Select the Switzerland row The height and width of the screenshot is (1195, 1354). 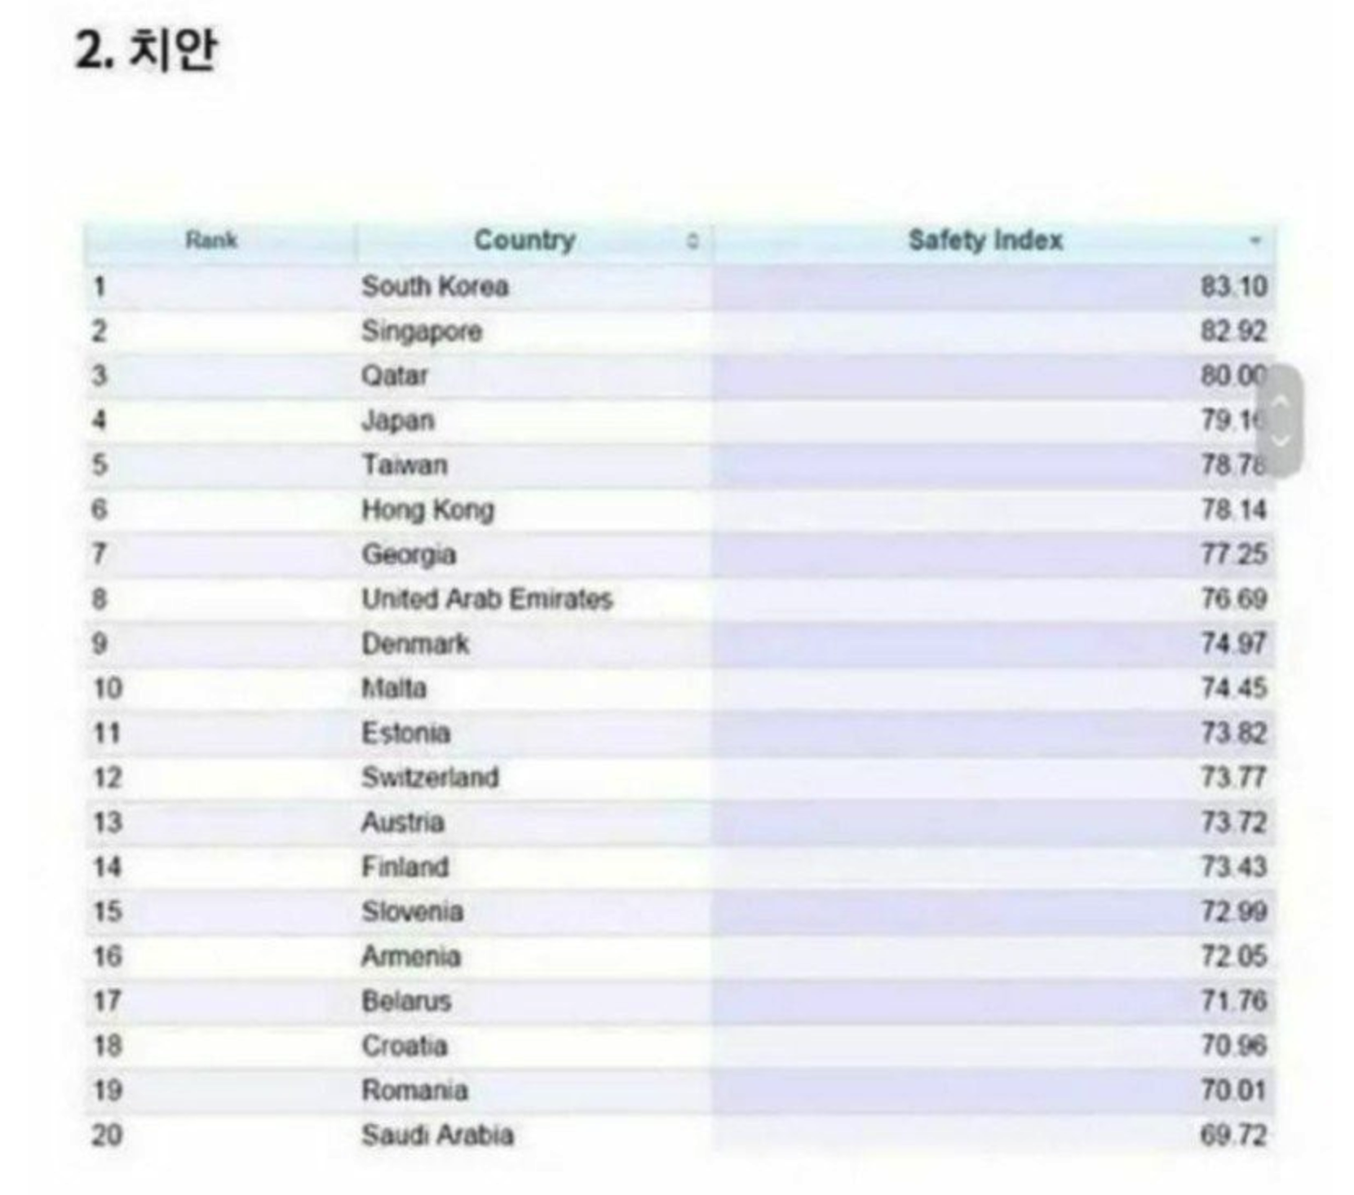pyautogui.click(x=679, y=778)
